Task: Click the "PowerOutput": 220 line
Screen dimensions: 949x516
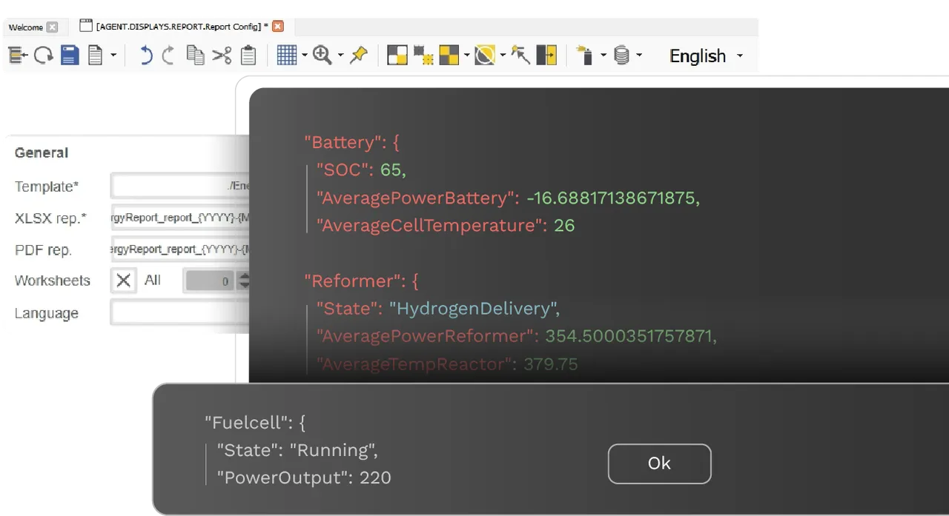Action: point(304,478)
